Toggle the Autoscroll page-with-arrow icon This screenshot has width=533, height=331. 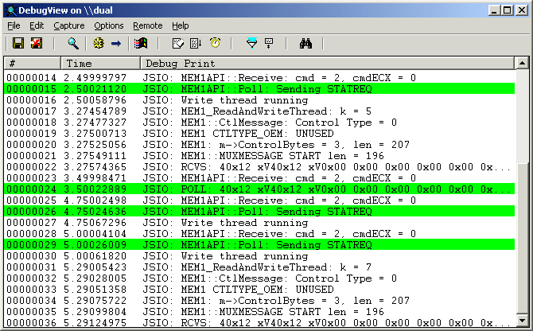tap(196, 43)
